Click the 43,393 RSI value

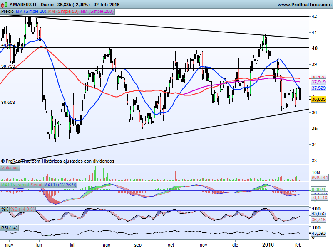(x=318, y=233)
